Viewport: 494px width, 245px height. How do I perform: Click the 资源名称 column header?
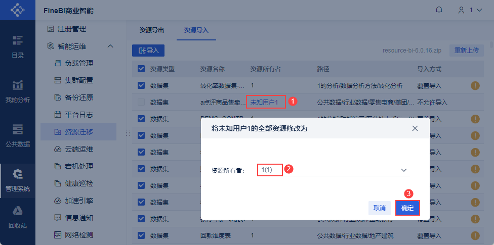(x=213, y=69)
